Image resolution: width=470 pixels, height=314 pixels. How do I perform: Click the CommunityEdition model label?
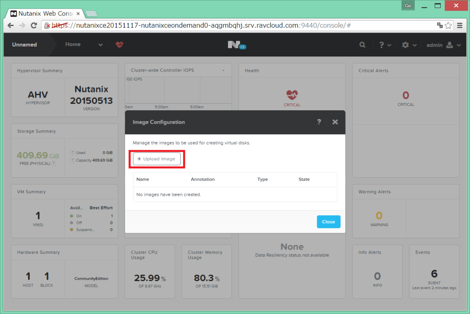click(91, 279)
